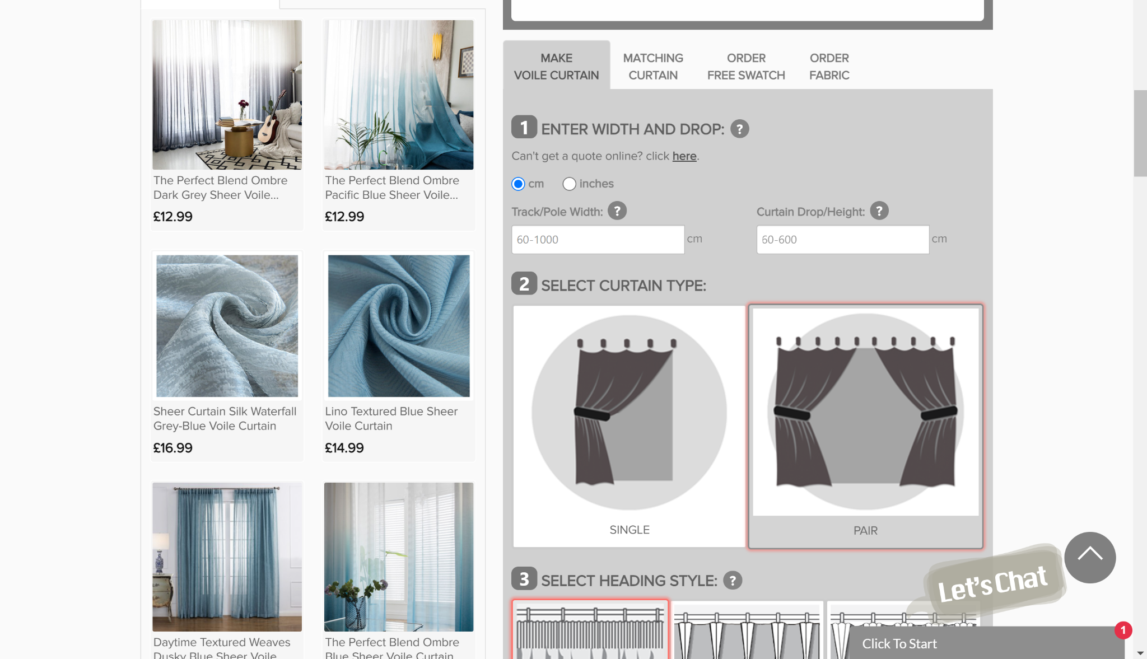Open the Make Voile Curtain tab

tap(556, 67)
